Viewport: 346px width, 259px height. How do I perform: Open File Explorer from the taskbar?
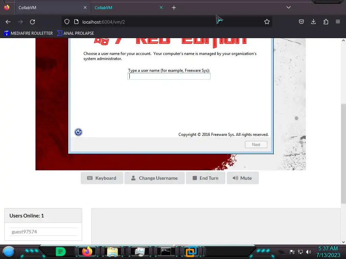coord(112,252)
